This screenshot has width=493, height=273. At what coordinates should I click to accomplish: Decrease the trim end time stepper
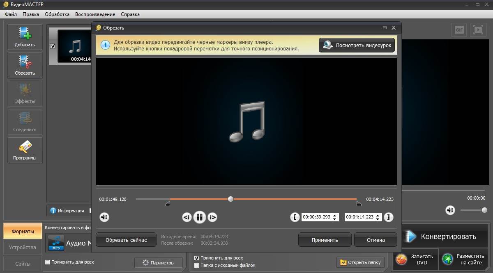click(x=378, y=219)
